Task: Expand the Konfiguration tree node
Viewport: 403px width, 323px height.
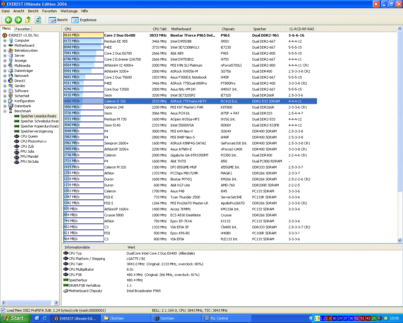Action: pos(5,101)
